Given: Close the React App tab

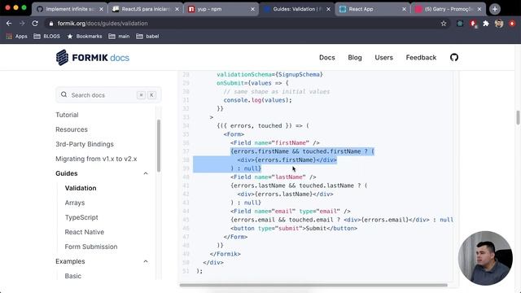Looking at the screenshot, I should (404, 9).
